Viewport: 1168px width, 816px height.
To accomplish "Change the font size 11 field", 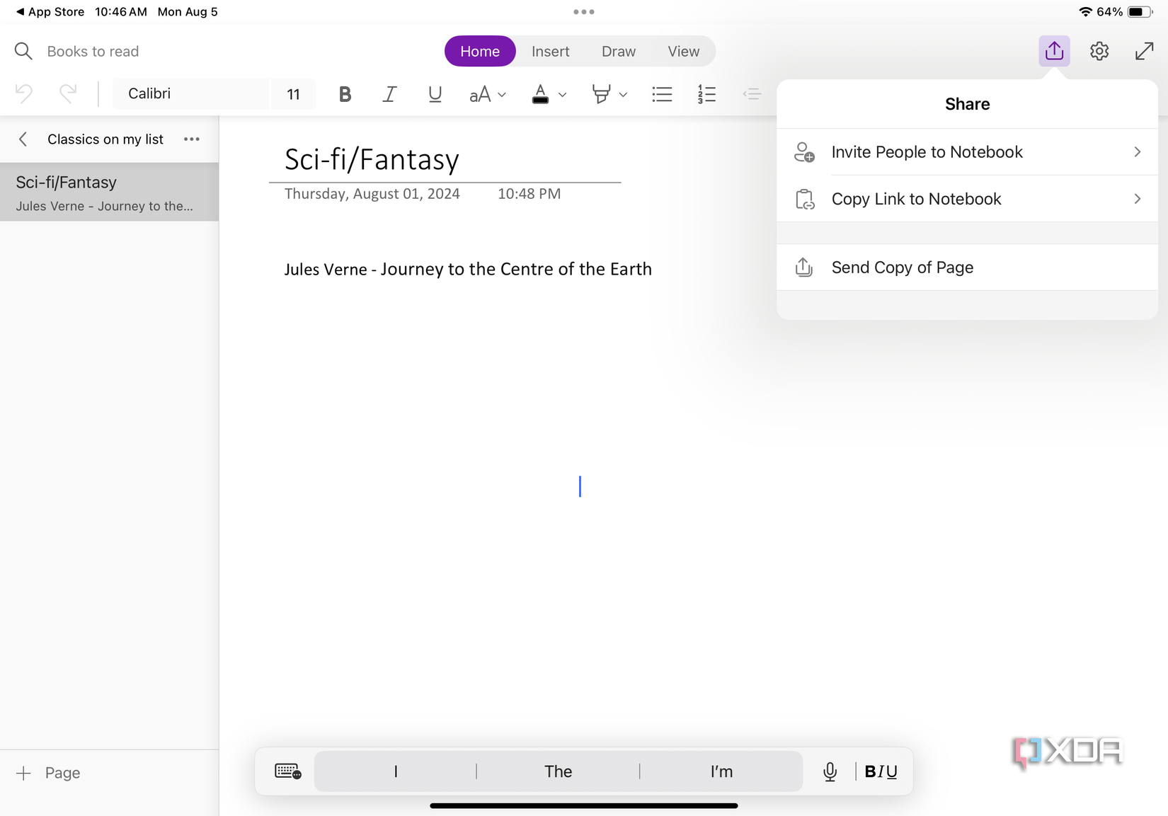I will [293, 94].
